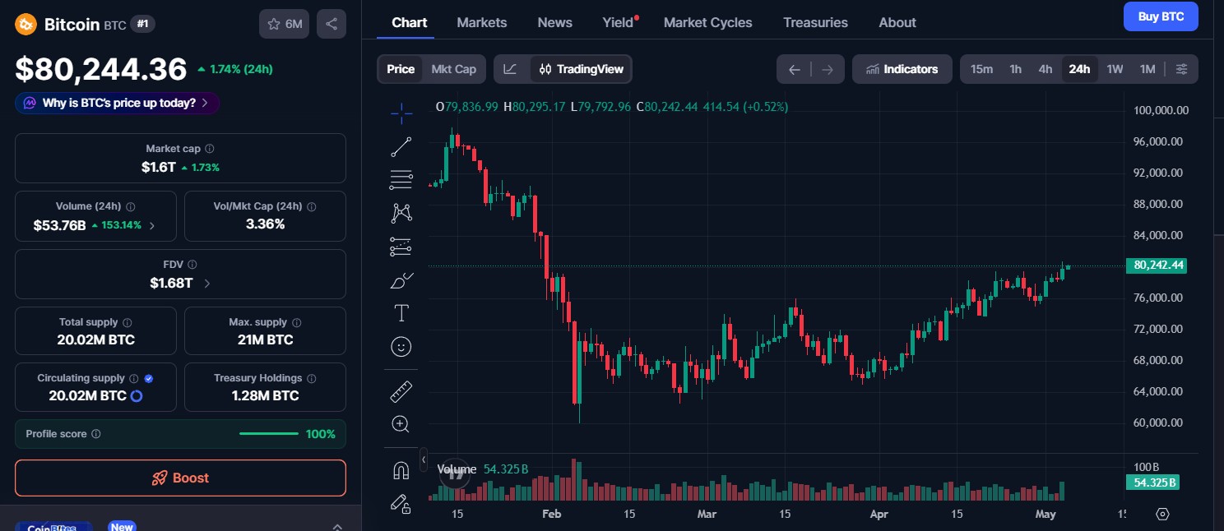Open the Markets tab

482,22
